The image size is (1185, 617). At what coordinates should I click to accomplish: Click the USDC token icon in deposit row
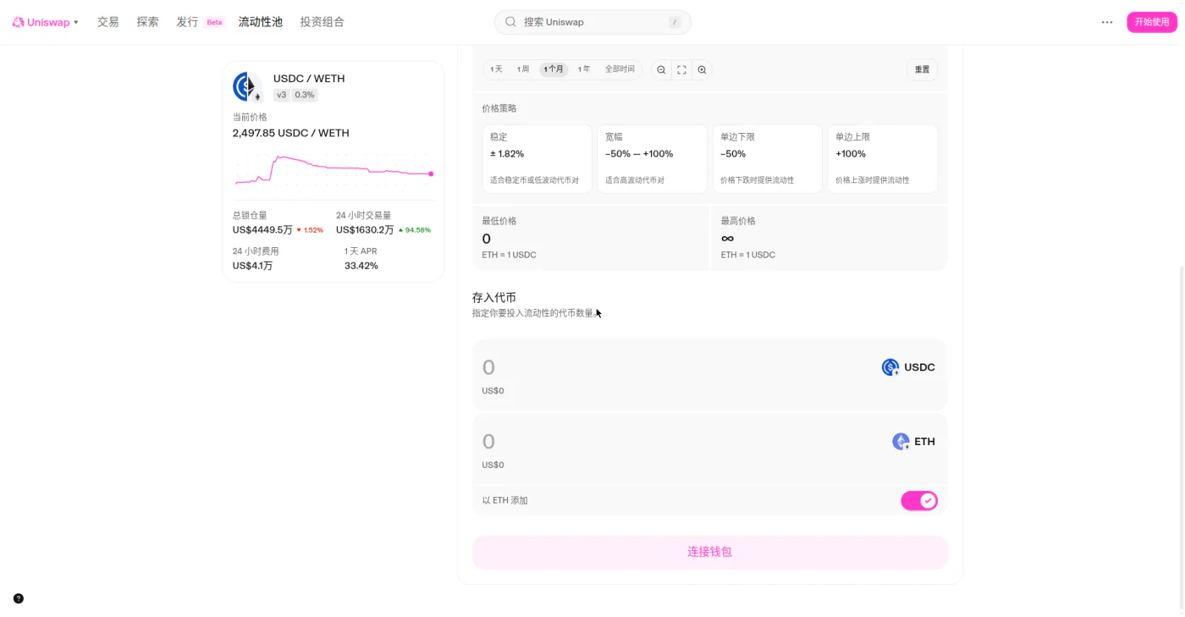(890, 367)
